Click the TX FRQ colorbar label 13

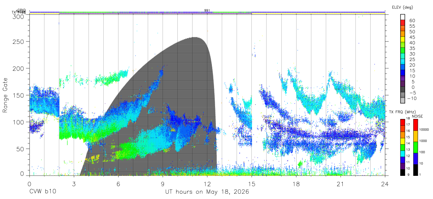coord(408,149)
